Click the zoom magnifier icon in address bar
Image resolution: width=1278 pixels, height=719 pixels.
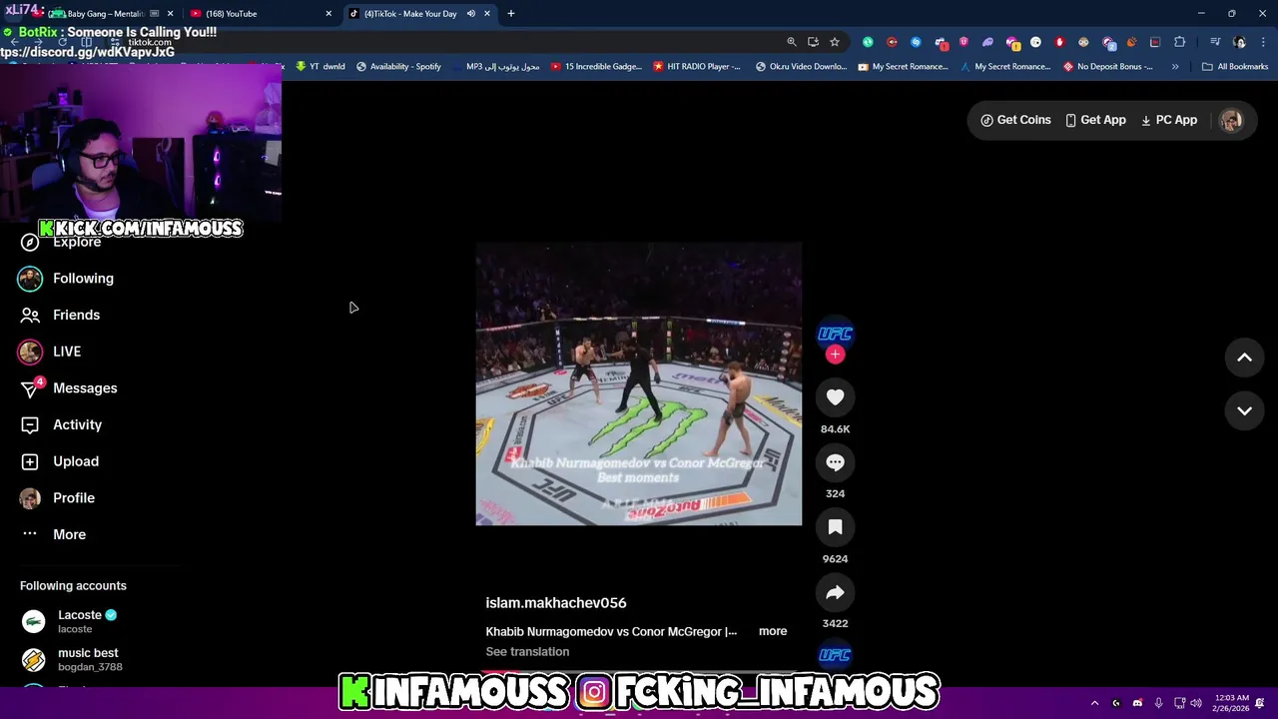pos(792,42)
